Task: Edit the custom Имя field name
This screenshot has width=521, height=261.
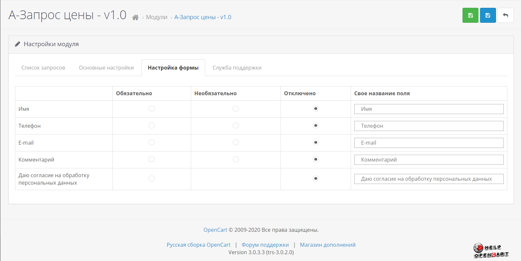Action: click(429, 109)
